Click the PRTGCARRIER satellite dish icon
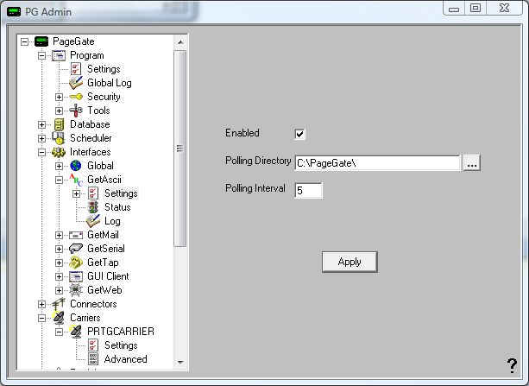Viewport: 529px width, 386px height. point(76,332)
